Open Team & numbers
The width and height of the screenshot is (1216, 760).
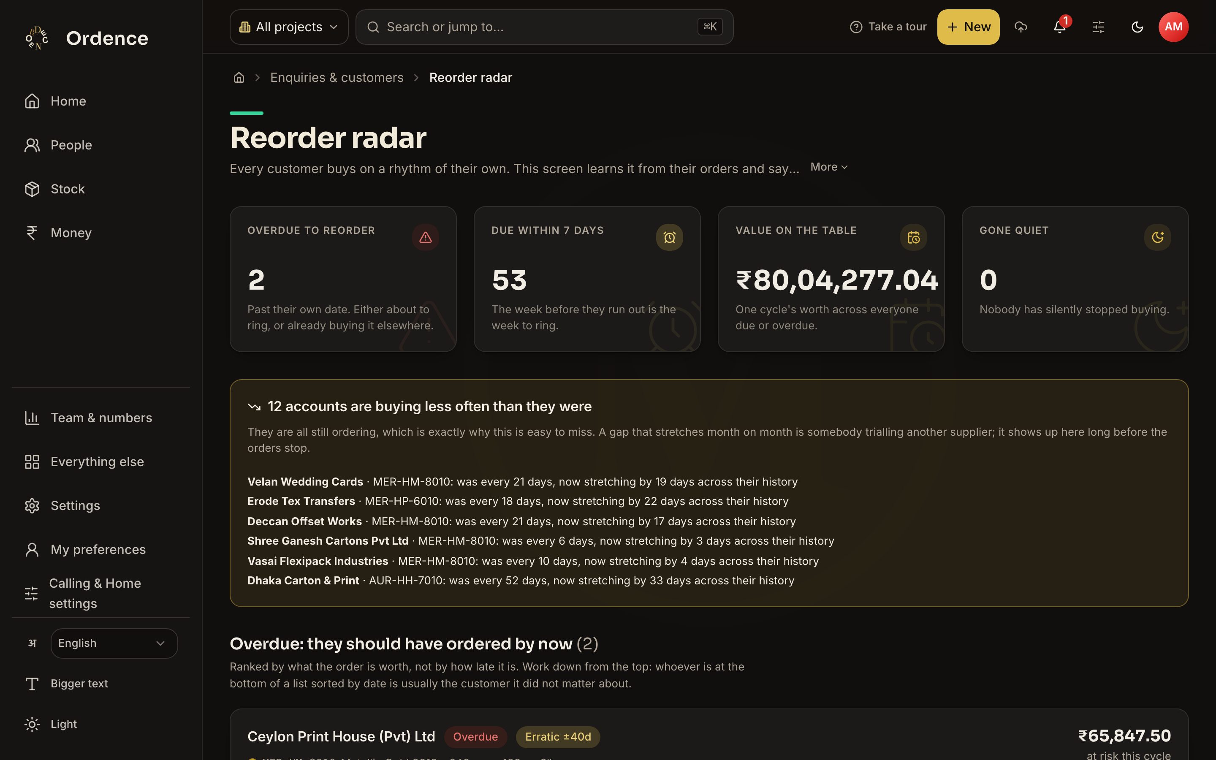point(100,418)
